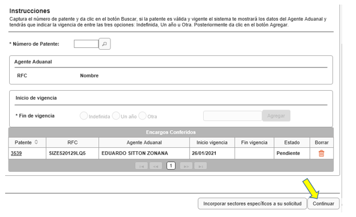Click the Agregar button
Viewport: 356px width, 217px height.
point(276,116)
